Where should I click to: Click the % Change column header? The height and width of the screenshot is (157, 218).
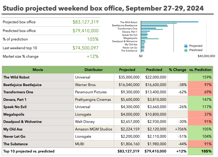[177, 70]
